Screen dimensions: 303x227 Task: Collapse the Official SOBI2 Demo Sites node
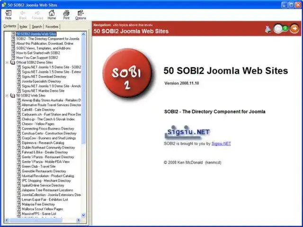[x=7, y=62]
